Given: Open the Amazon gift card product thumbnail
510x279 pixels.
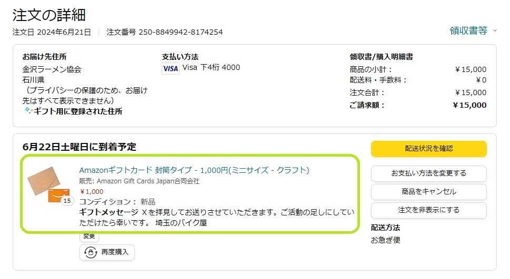Looking at the screenshot, I should click(48, 184).
